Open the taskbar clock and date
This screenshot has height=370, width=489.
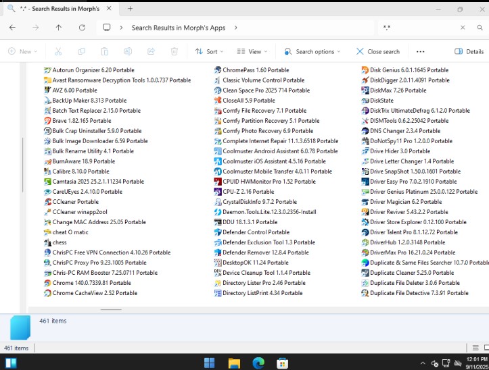[477, 363]
